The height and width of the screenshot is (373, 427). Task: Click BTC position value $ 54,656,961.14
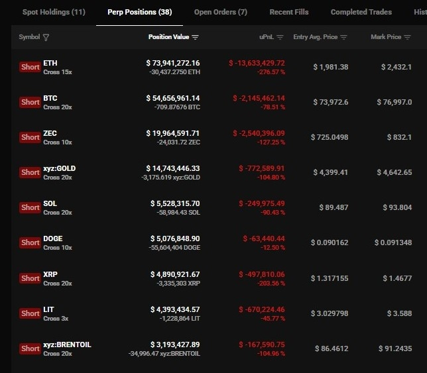coord(173,98)
